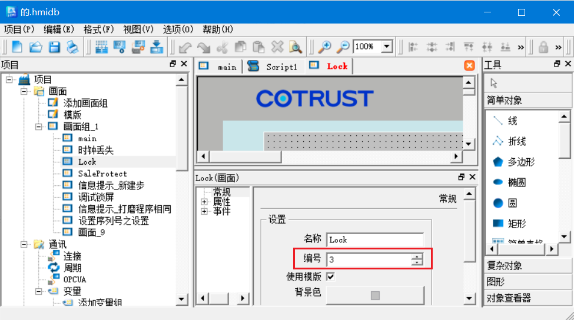Click the download-to-device arrow icon

tap(157, 47)
